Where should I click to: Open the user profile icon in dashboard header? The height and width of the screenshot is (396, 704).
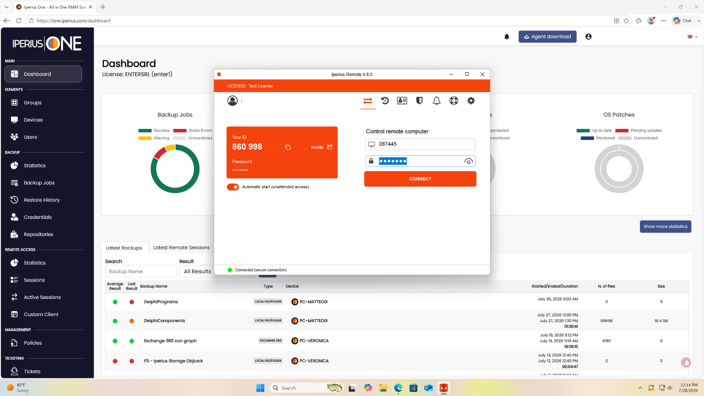point(588,37)
